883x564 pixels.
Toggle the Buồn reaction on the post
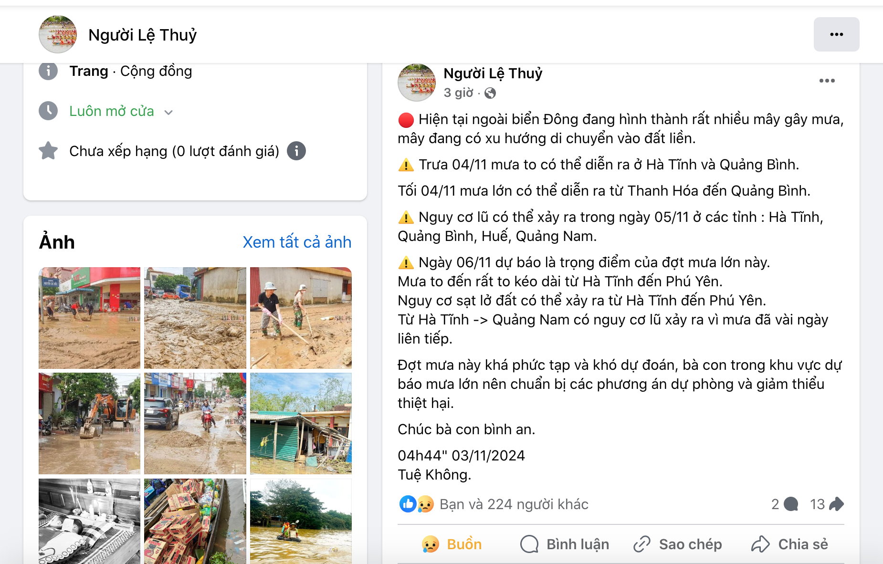(x=452, y=544)
